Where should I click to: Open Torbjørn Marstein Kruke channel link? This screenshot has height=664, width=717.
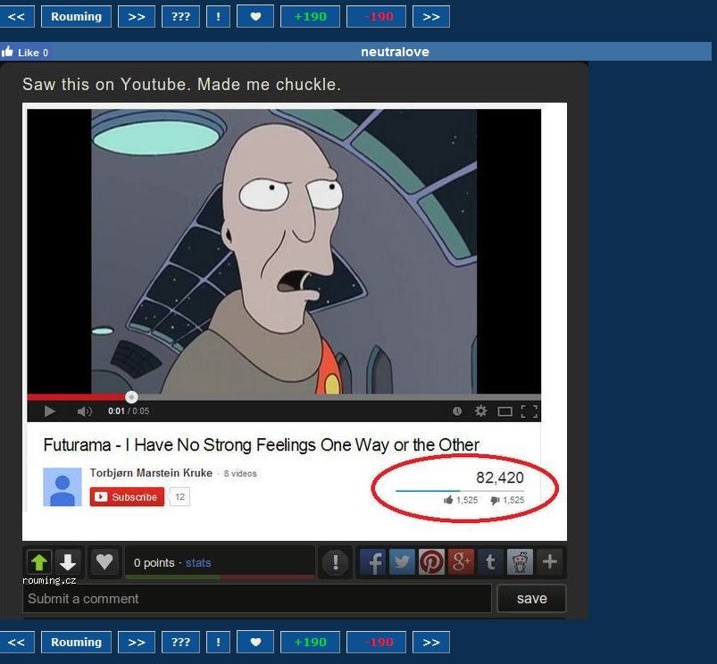point(151,473)
